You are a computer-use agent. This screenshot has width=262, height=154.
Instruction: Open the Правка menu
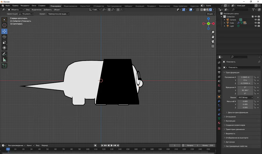coord(15,6)
